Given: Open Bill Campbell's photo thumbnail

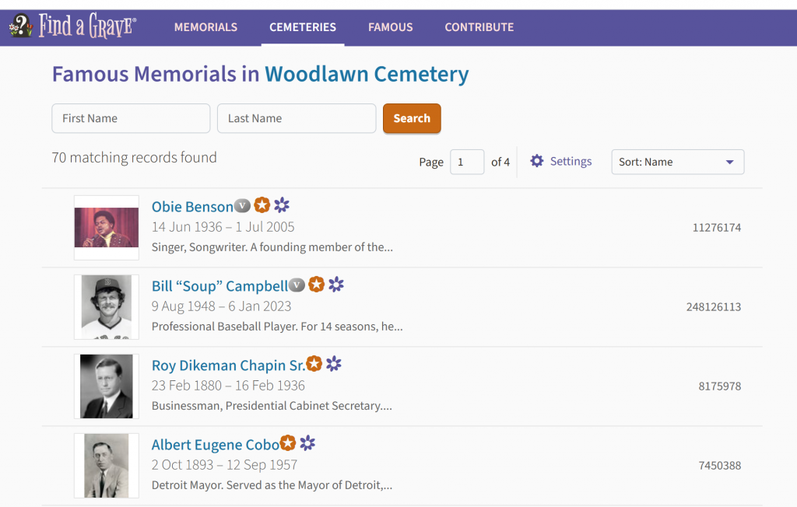Looking at the screenshot, I should [x=107, y=307].
